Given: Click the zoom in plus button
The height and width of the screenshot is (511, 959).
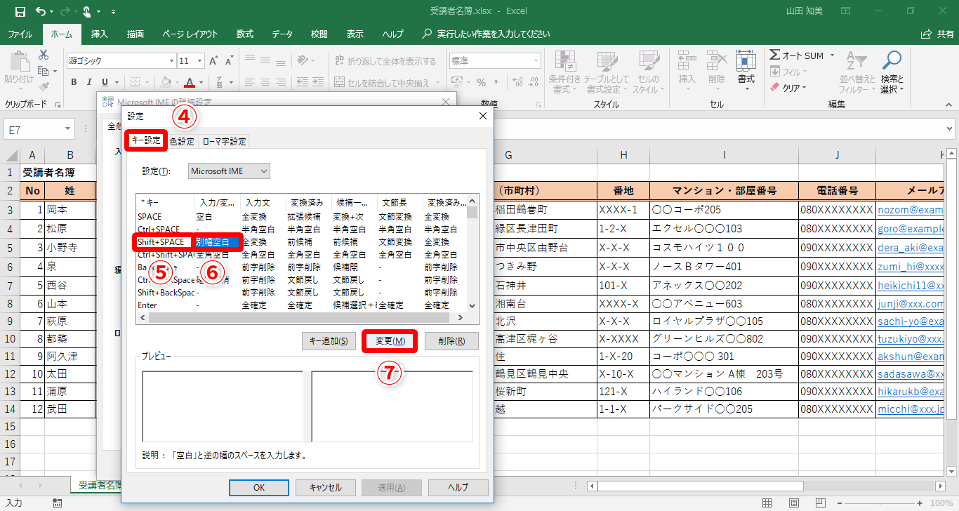Looking at the screenshot, I should tap(920, 503).
